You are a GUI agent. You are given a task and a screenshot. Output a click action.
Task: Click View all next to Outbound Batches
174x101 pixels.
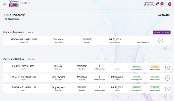[31, 59]
